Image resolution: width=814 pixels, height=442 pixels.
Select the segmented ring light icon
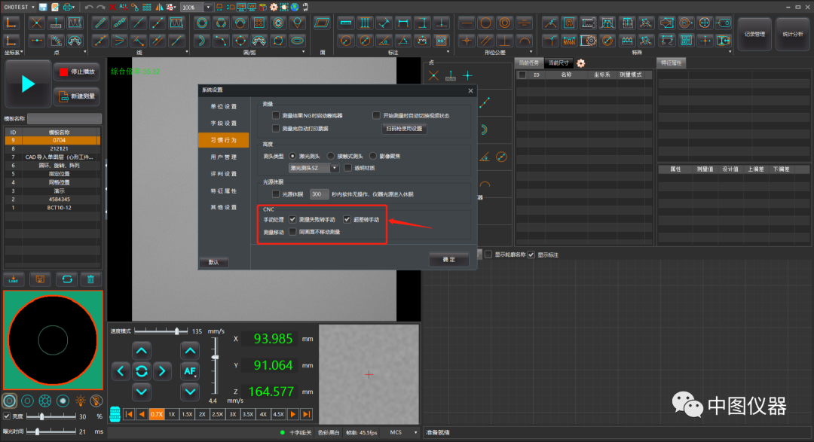point(45,401)
